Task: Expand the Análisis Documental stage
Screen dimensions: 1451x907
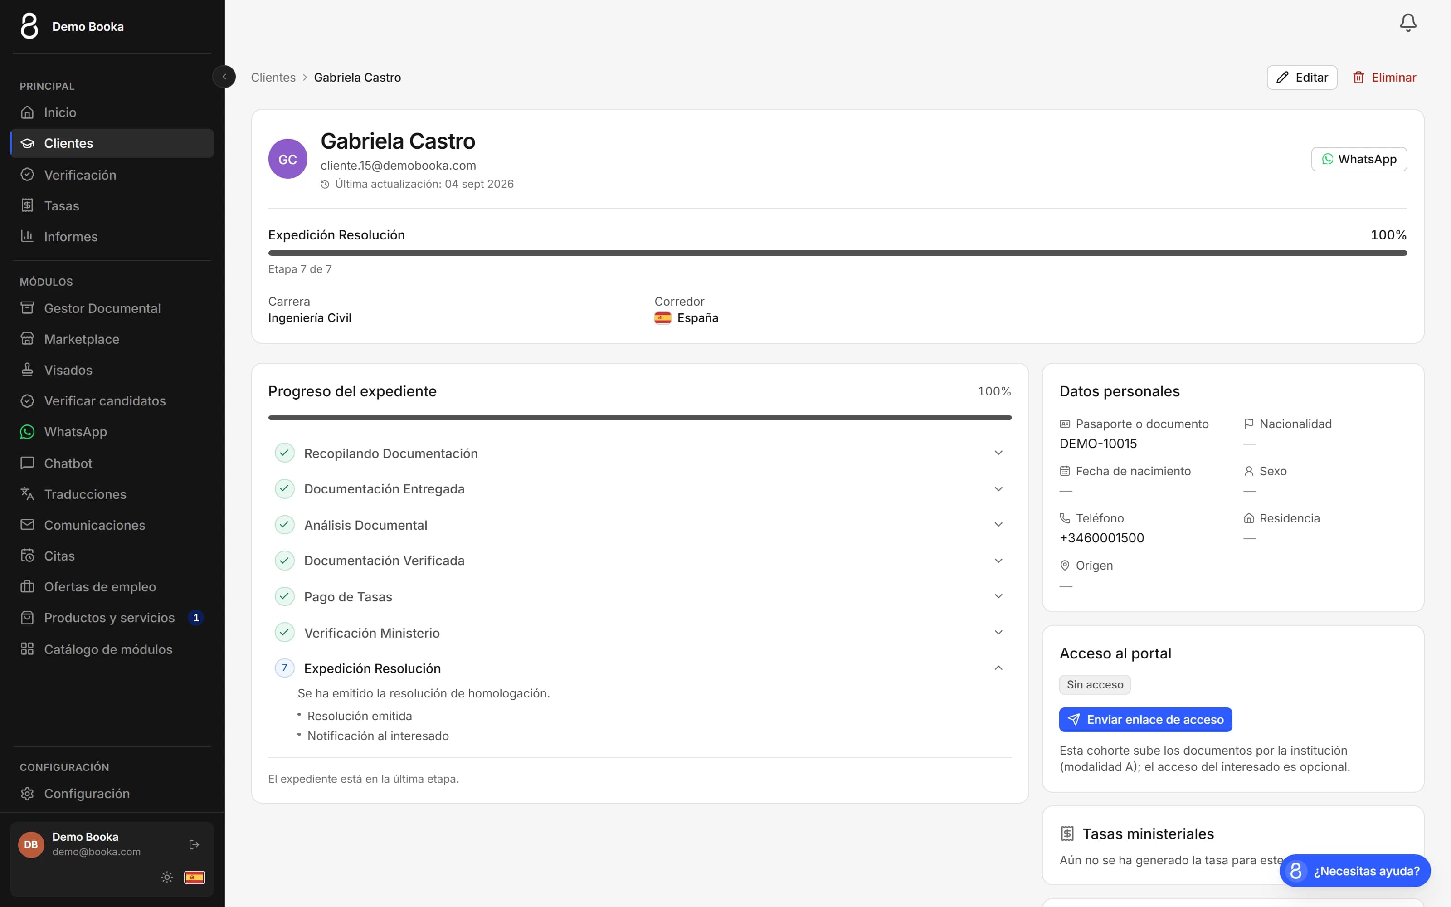Action: click(640, 525)
